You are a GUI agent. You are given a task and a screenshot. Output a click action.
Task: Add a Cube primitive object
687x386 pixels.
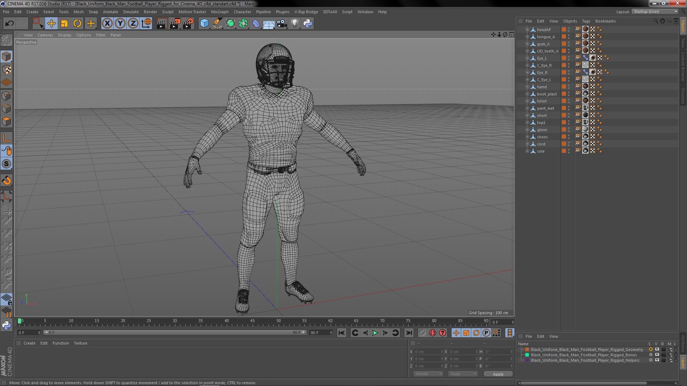point(204,24)
